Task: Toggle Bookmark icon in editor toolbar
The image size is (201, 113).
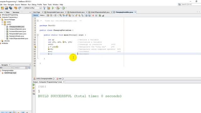Action: click(83, 15)
